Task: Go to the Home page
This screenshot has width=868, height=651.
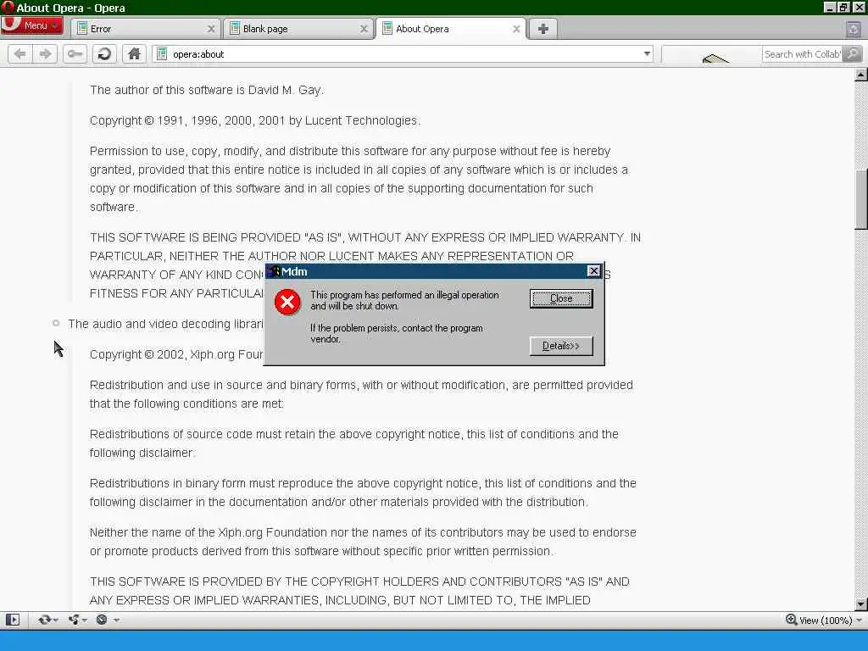Action: pyautogui.click(x=134, y=53)
